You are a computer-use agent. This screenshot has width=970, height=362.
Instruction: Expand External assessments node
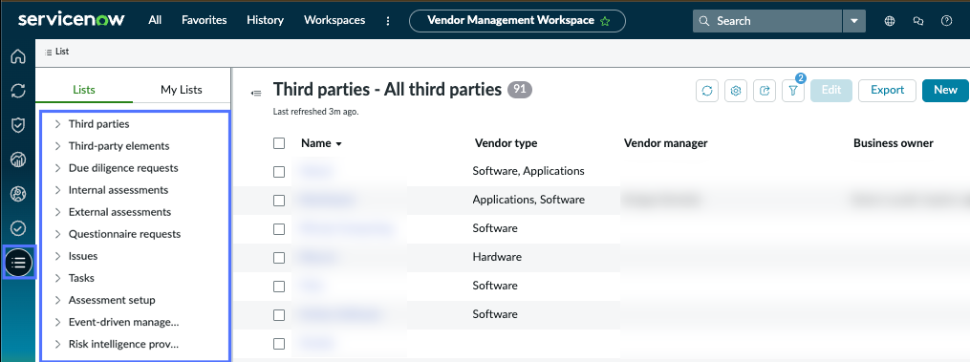click(x=57, y=212)
